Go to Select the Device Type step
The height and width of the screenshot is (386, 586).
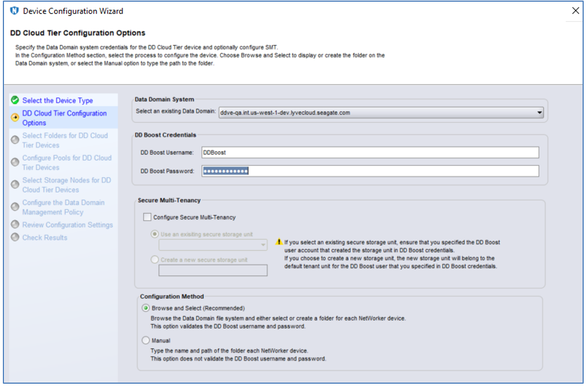click(58, 100)
